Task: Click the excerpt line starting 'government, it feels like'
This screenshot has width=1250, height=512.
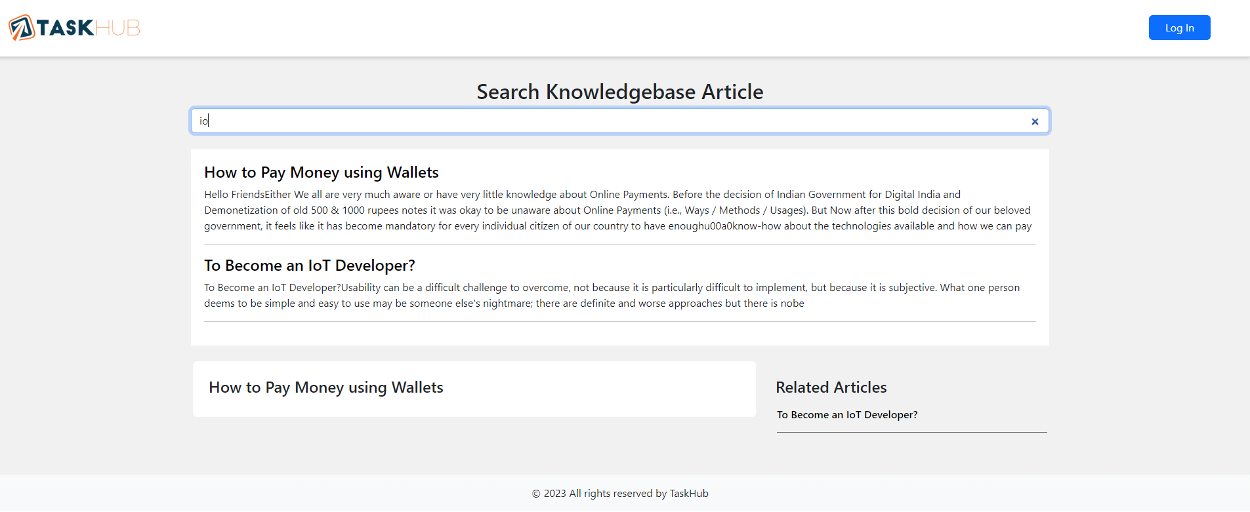Action: click(x=617, y=226)
